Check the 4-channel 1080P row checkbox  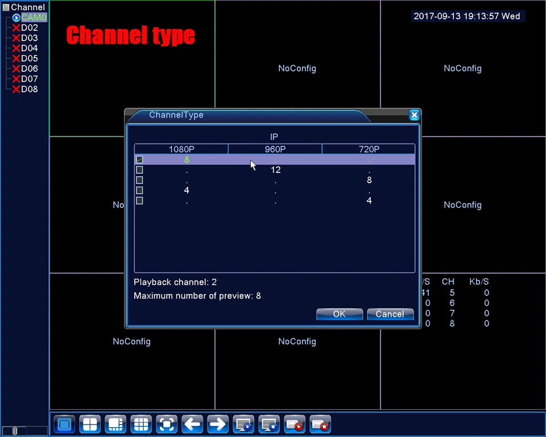pos(139,190)
